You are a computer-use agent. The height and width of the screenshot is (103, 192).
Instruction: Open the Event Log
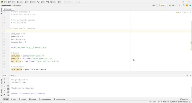click(x=184, y=99)
